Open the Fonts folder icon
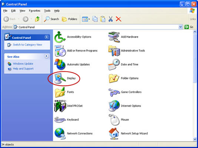This screenshot has height=148, width=198. click(60, 92)
